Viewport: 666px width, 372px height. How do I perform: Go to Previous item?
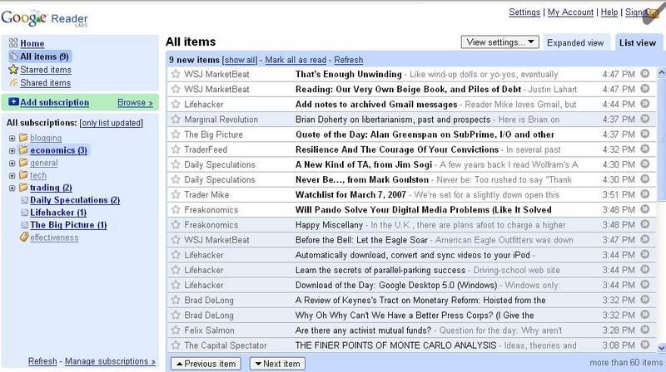(x=206, y=364)
